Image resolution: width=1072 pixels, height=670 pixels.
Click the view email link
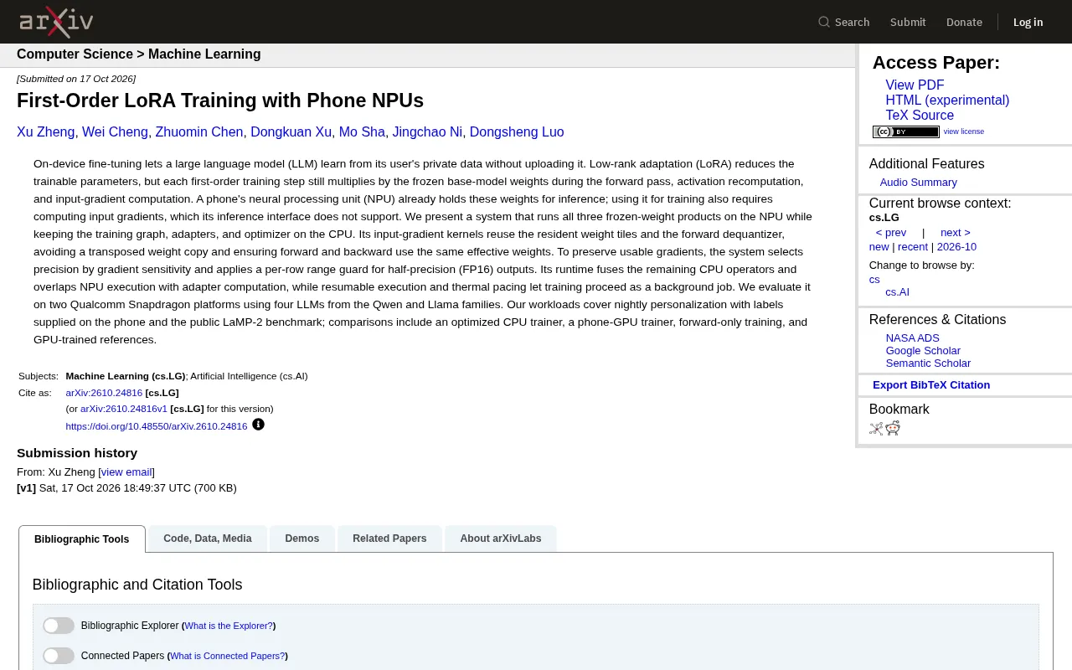[126, 472]
